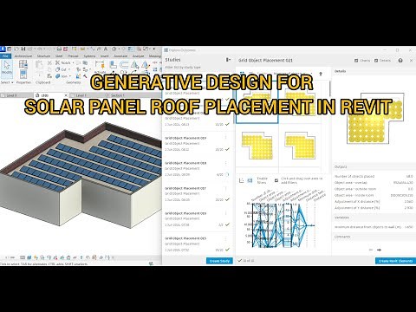The image size is (416, 312).
Task: Click the Comments section header
Action: (374, 237)
